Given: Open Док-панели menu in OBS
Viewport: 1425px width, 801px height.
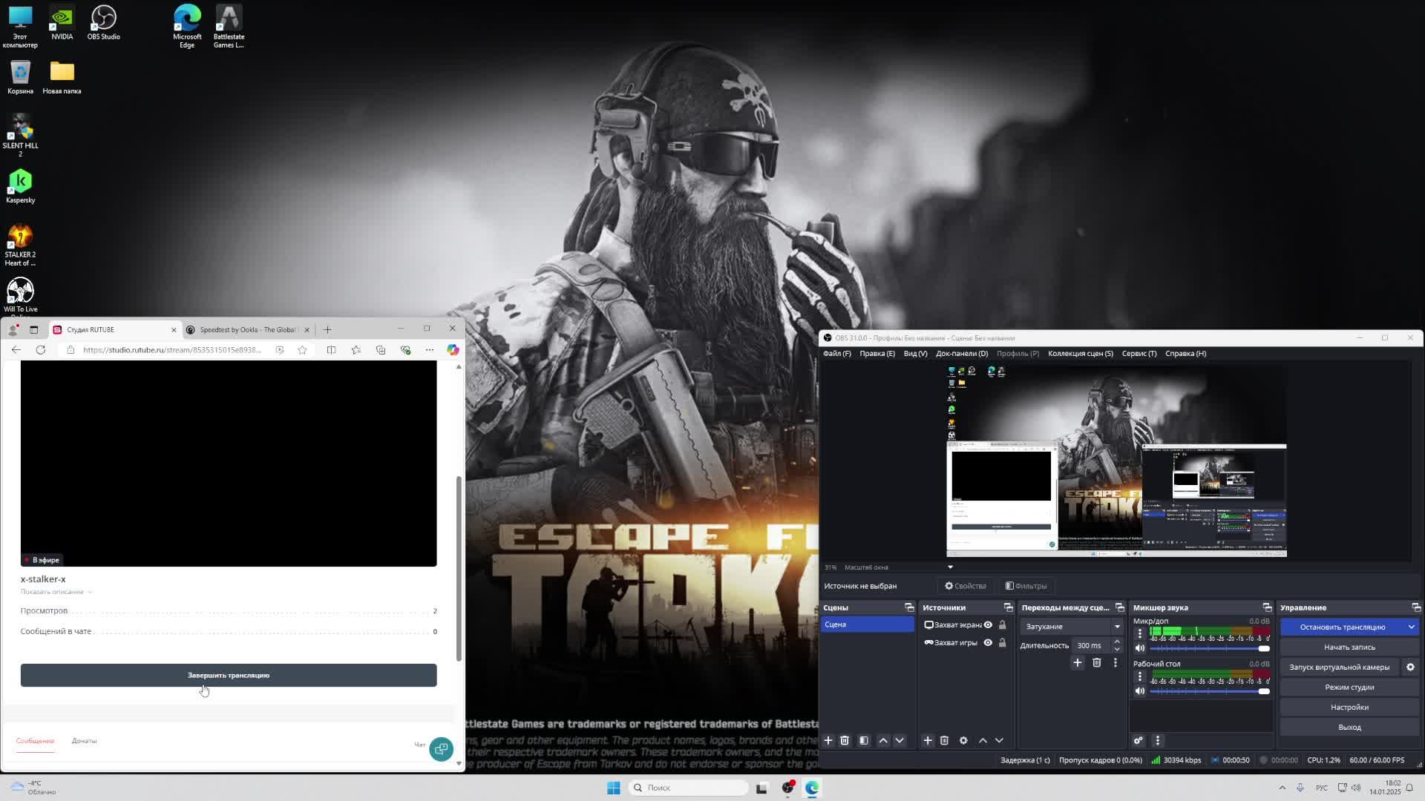Looking at the screenshot, I should [x=962, y=354].
